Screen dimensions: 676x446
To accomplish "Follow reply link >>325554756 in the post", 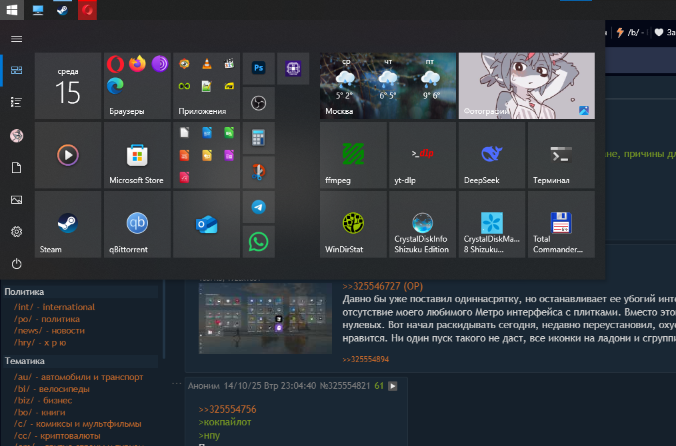I will click(x=227, y=409).
